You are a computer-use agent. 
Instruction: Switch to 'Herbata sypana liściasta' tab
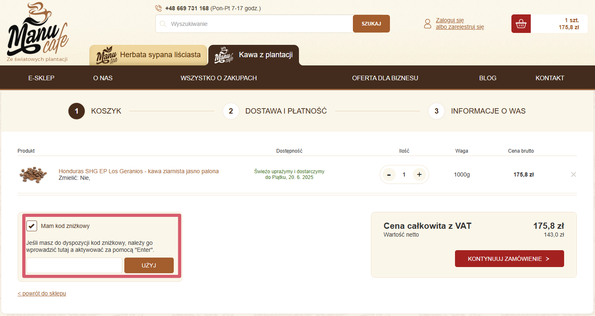[148, 55]
